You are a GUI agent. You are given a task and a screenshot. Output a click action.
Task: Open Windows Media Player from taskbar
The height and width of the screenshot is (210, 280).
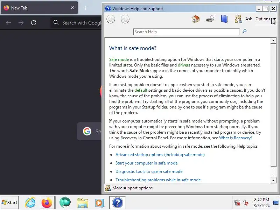[x=99, y=203]
